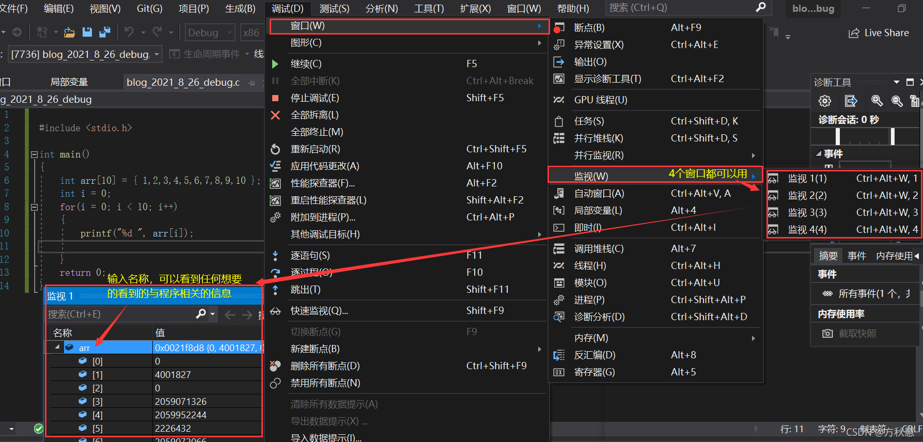Image resolution: width=923 pixels, height=442 pixels.
Task: Click the QuickWatch glasses icon
Action: (275, 311)
